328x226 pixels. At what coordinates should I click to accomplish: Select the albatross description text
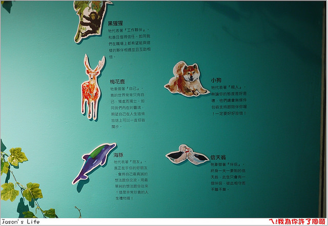pyautogui.click(x=228, y=177)
